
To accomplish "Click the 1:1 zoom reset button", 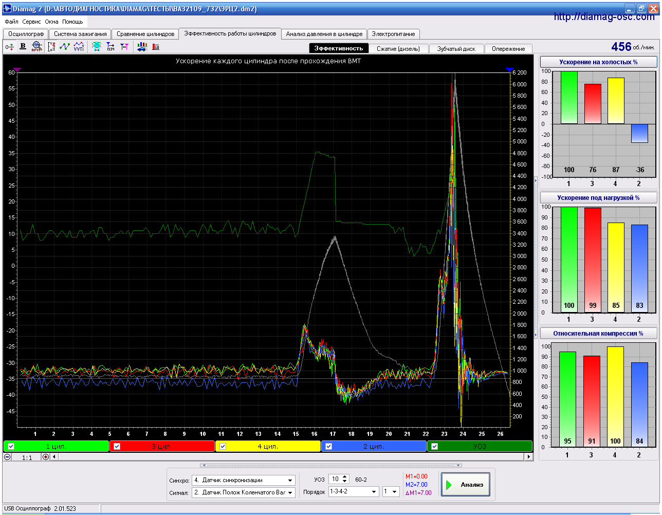I will point(27,457).
